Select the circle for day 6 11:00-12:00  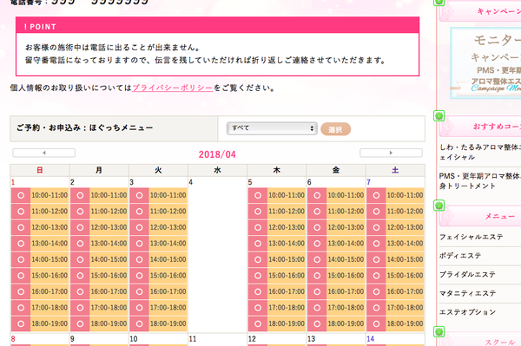pos(317,212)
